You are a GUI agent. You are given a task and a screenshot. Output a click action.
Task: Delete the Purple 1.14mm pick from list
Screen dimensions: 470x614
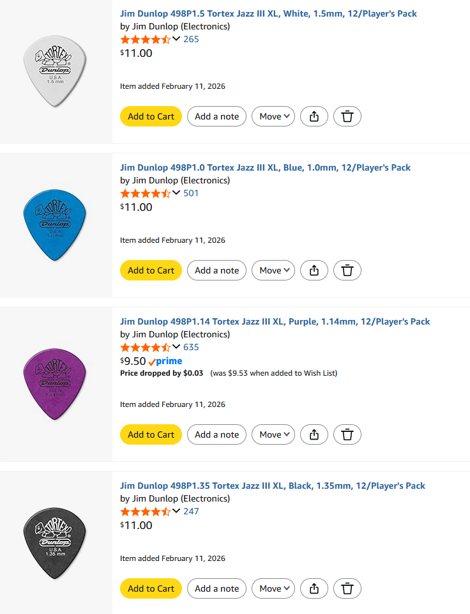tap(347, 434)
